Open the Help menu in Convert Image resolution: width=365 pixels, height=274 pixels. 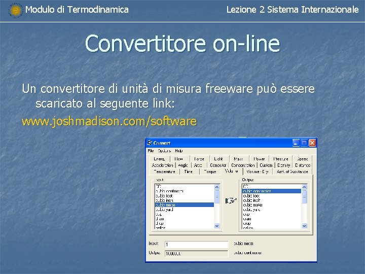179,151
